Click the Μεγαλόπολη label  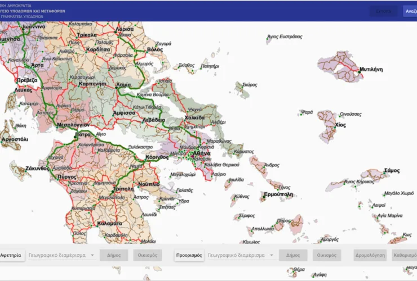[x=112, y=198]
